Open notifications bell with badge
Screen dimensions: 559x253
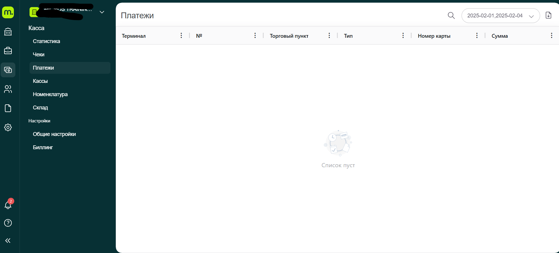8,205
